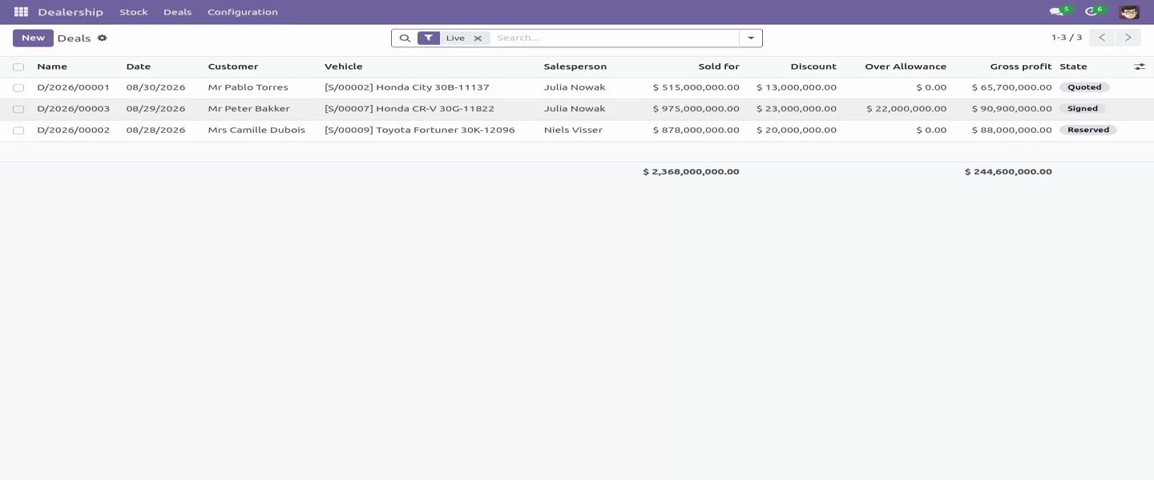Viewport: 1154px width, 480px height.
Task: Click salesperson Niels Visser
Action: coord(573,130)
